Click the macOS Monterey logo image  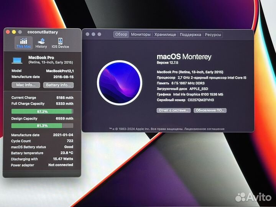pyautogui.click(x=120, y=83)
